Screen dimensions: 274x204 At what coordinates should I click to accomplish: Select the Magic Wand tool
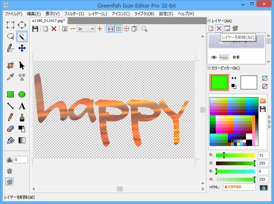(x=22, y=36)
